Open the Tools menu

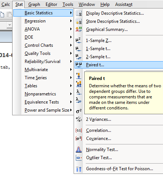pyautogui.click(x=68, y=4)
